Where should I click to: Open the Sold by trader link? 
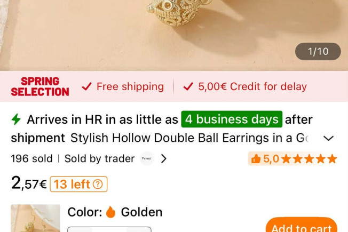click(99, 158)
